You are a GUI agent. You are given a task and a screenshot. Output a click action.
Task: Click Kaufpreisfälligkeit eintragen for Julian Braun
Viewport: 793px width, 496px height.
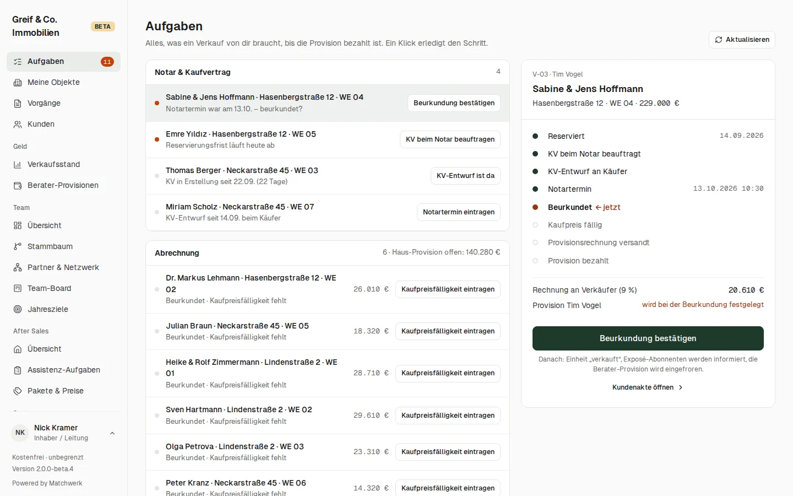448,331
